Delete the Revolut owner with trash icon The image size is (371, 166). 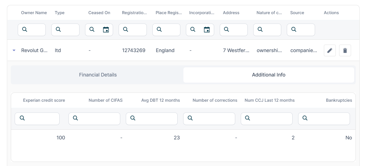345,50
